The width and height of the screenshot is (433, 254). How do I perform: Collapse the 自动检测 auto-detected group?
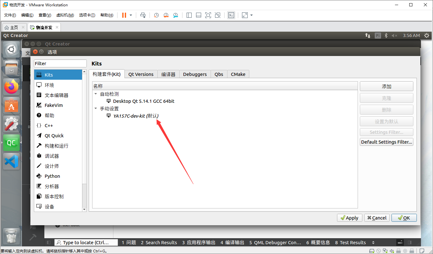tap(96, 94)
